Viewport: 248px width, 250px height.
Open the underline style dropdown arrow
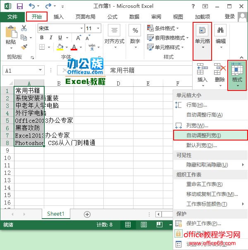(x=67, y=38)
